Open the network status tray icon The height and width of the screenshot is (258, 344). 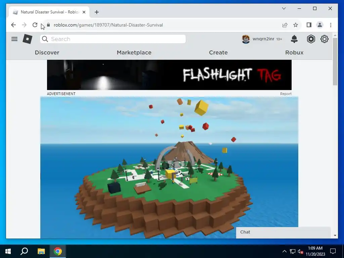click(x=293, y=251)
